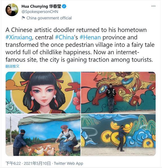Click the Twitter Web App source label
Image resolution: width=162 pixels, height=168 pixels.
(x=68, y=164)
